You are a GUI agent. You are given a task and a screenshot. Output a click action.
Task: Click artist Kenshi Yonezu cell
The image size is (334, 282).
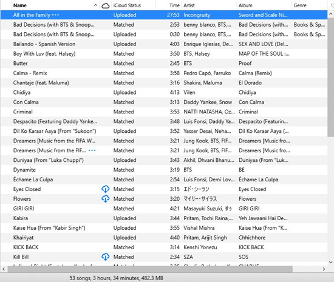[x=200, y=247]
